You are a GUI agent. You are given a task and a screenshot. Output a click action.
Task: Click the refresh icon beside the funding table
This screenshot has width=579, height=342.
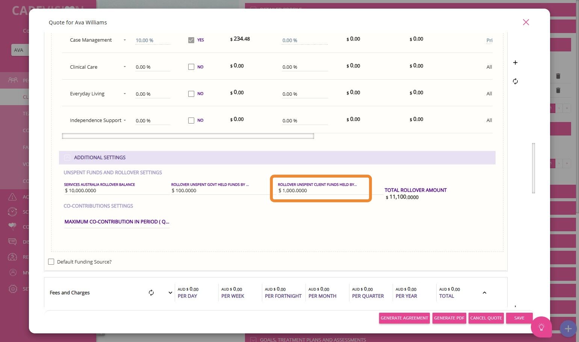click(515, 81)
